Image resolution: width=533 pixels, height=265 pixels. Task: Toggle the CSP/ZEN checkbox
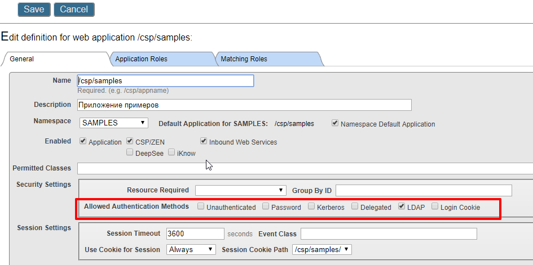click(x=130, y=141)
